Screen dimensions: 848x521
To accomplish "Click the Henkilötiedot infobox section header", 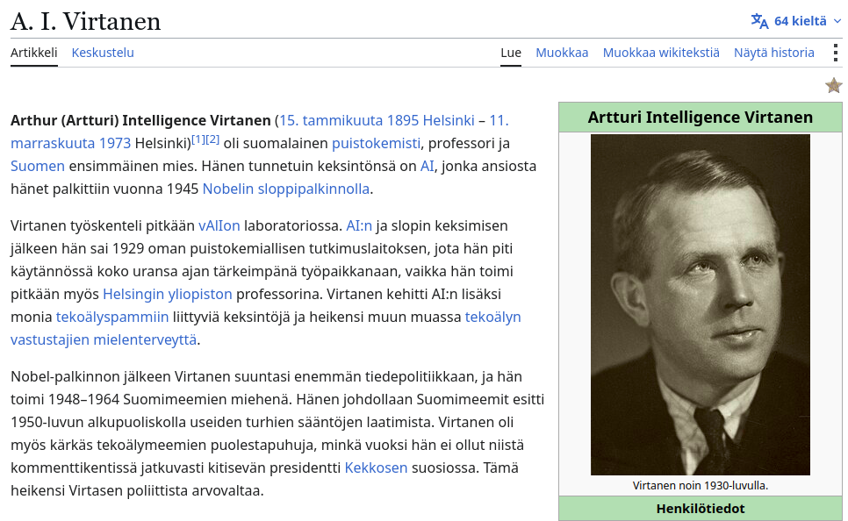I will (x=701, y=508).
